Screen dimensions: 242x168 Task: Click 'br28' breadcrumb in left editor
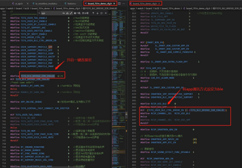click(x=27, y=8)
